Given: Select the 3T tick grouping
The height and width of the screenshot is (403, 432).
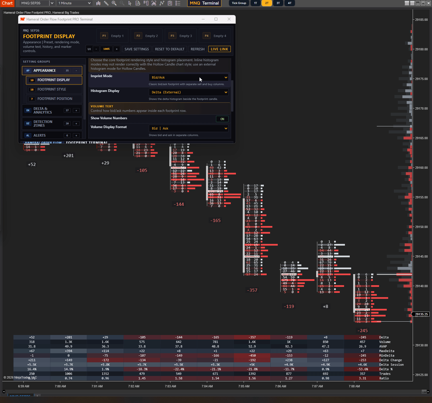Looking at the screenshot, I should [278, 3].
